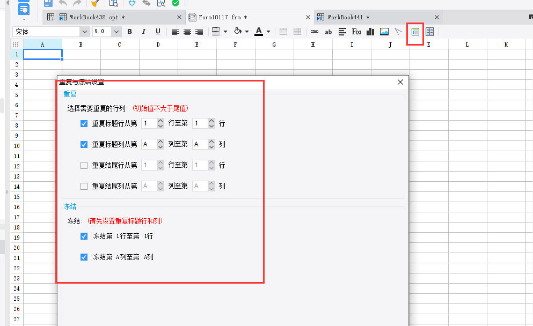Uncheck repeat title rows checkbox
Screen dimensions: 533x326
tap(84, 124)
